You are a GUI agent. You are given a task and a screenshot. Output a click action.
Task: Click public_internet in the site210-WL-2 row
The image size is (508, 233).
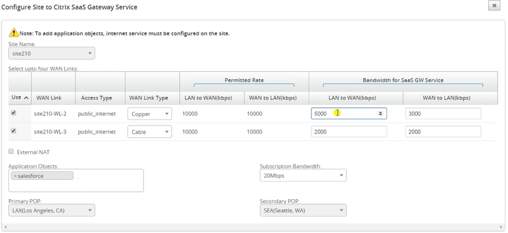(x=97, y=114)
